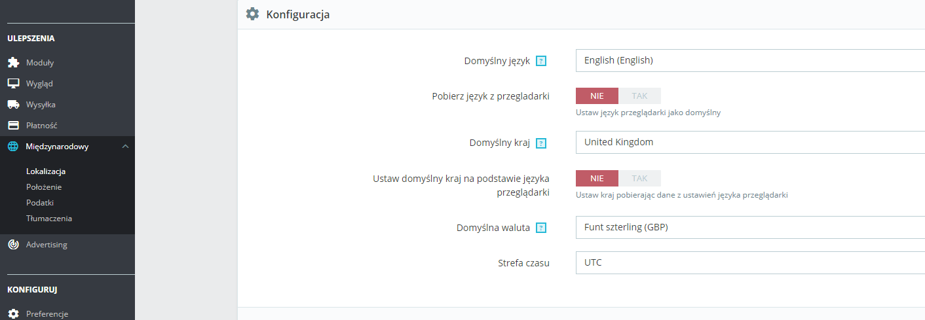This screenshot has width=925, height=320.
Task: Click the Moduły puzzle piece icon
Action: pyautogui.click(x=13, y=63)
